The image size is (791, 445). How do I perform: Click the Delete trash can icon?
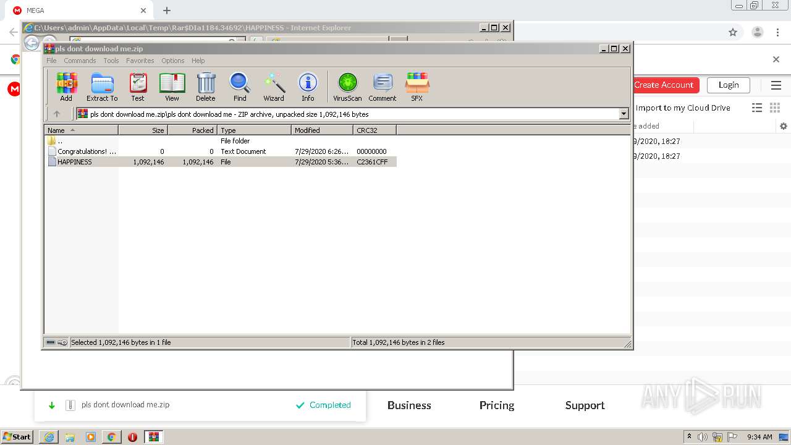[x=206, y=87]
